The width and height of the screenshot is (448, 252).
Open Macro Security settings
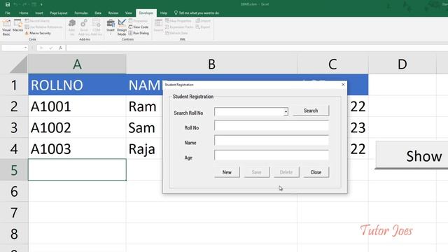point(38,33)
